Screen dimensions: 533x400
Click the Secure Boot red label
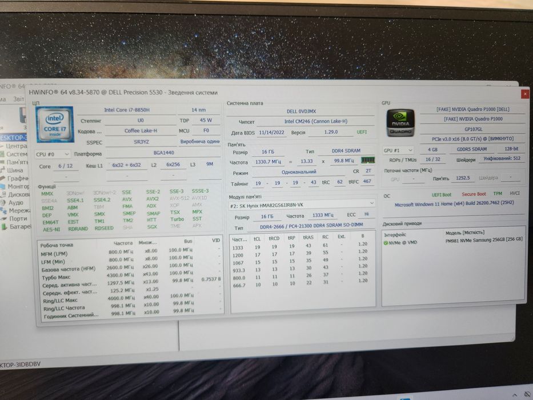click(474, 194)
